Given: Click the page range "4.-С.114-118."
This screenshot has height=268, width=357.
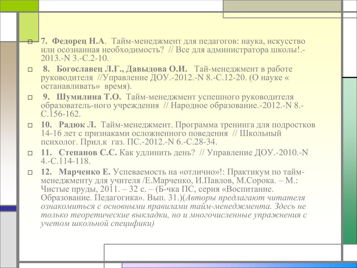Looking at the screenshot, I should [66, 161].
